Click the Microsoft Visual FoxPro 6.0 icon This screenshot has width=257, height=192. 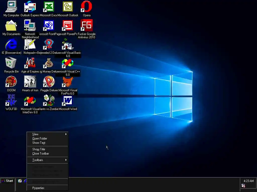tap(68, 81)
